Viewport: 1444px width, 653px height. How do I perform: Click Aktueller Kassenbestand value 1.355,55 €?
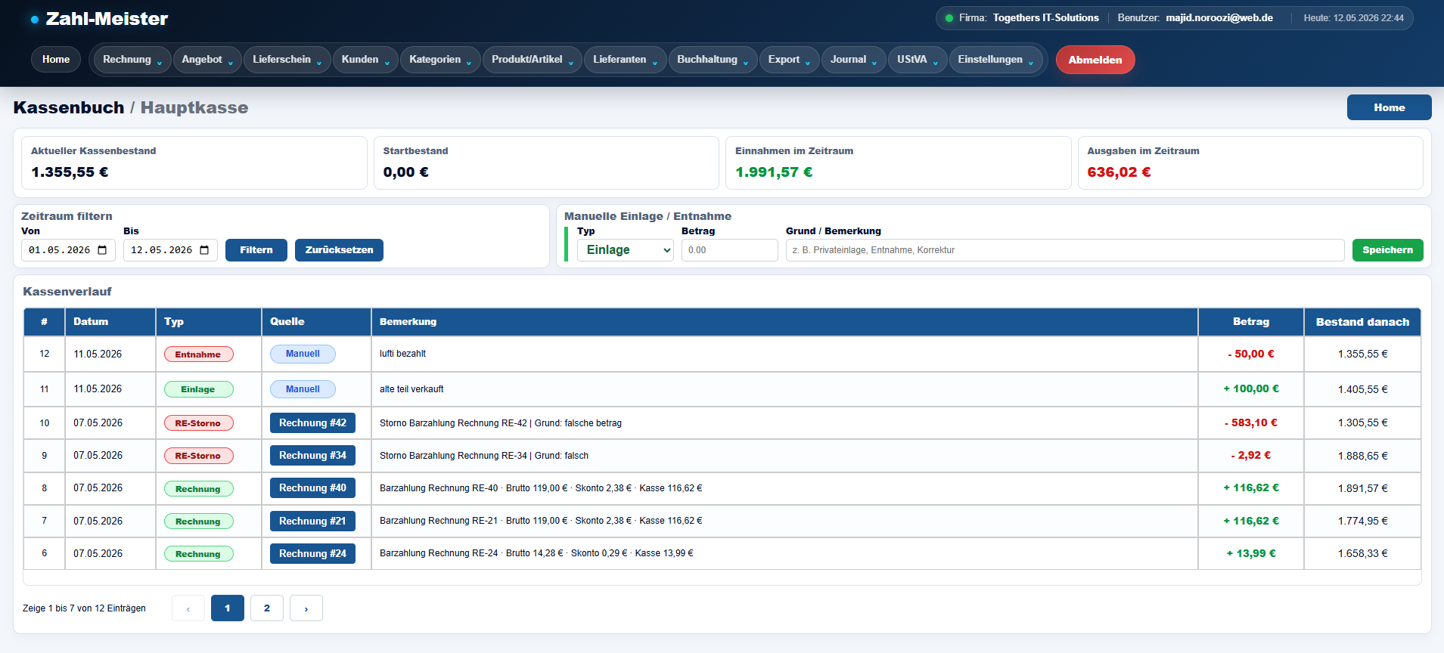coord(70,172)
